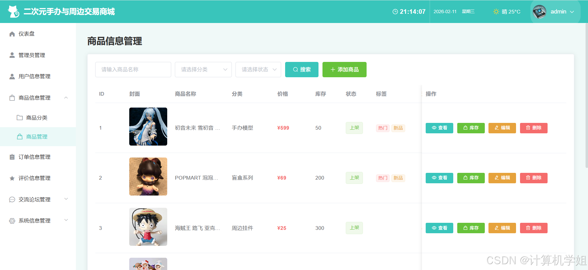The image size is (588, 270).
Task: Open 管理员管理 menu item
Action: point(38,55)
